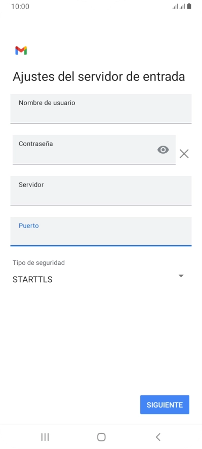This screenshot has height=449, width=202.
Task: Open recent apps from navigation bar
Action: pos(45,437)
